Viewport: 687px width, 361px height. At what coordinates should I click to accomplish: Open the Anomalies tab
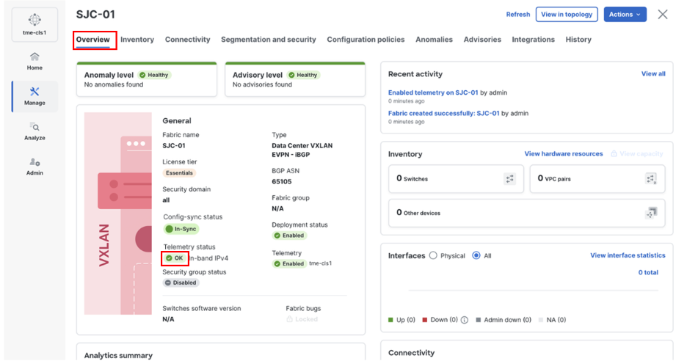tap(434, 40)
